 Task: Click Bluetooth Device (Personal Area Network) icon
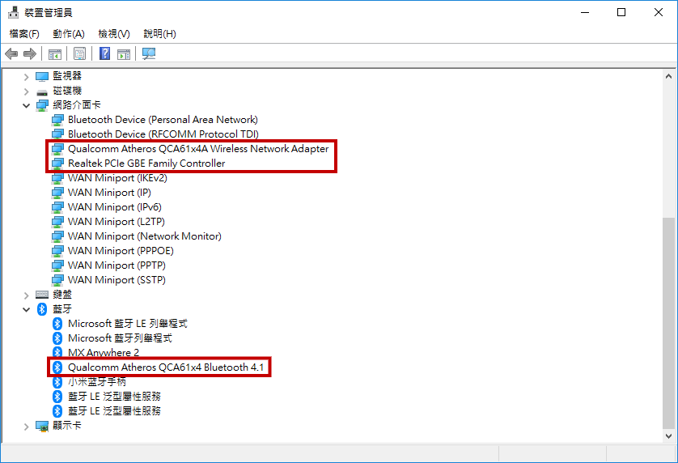[57, 120]
